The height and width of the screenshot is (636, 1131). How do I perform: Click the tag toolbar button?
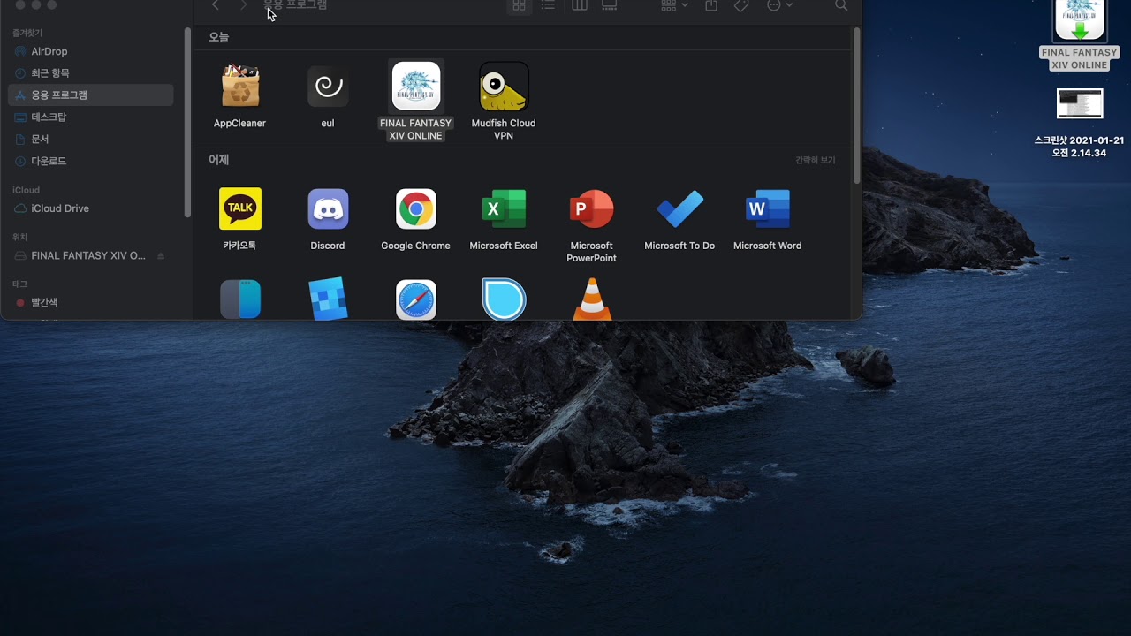[x=741, y=5]
